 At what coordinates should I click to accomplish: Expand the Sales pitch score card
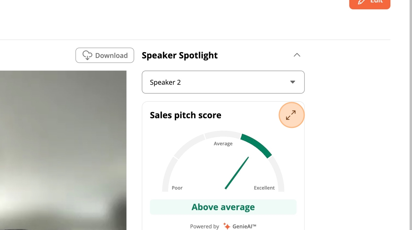[291, 115]
